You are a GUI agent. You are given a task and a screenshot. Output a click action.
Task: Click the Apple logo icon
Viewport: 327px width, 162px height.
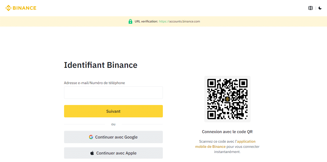coord(92,153)
